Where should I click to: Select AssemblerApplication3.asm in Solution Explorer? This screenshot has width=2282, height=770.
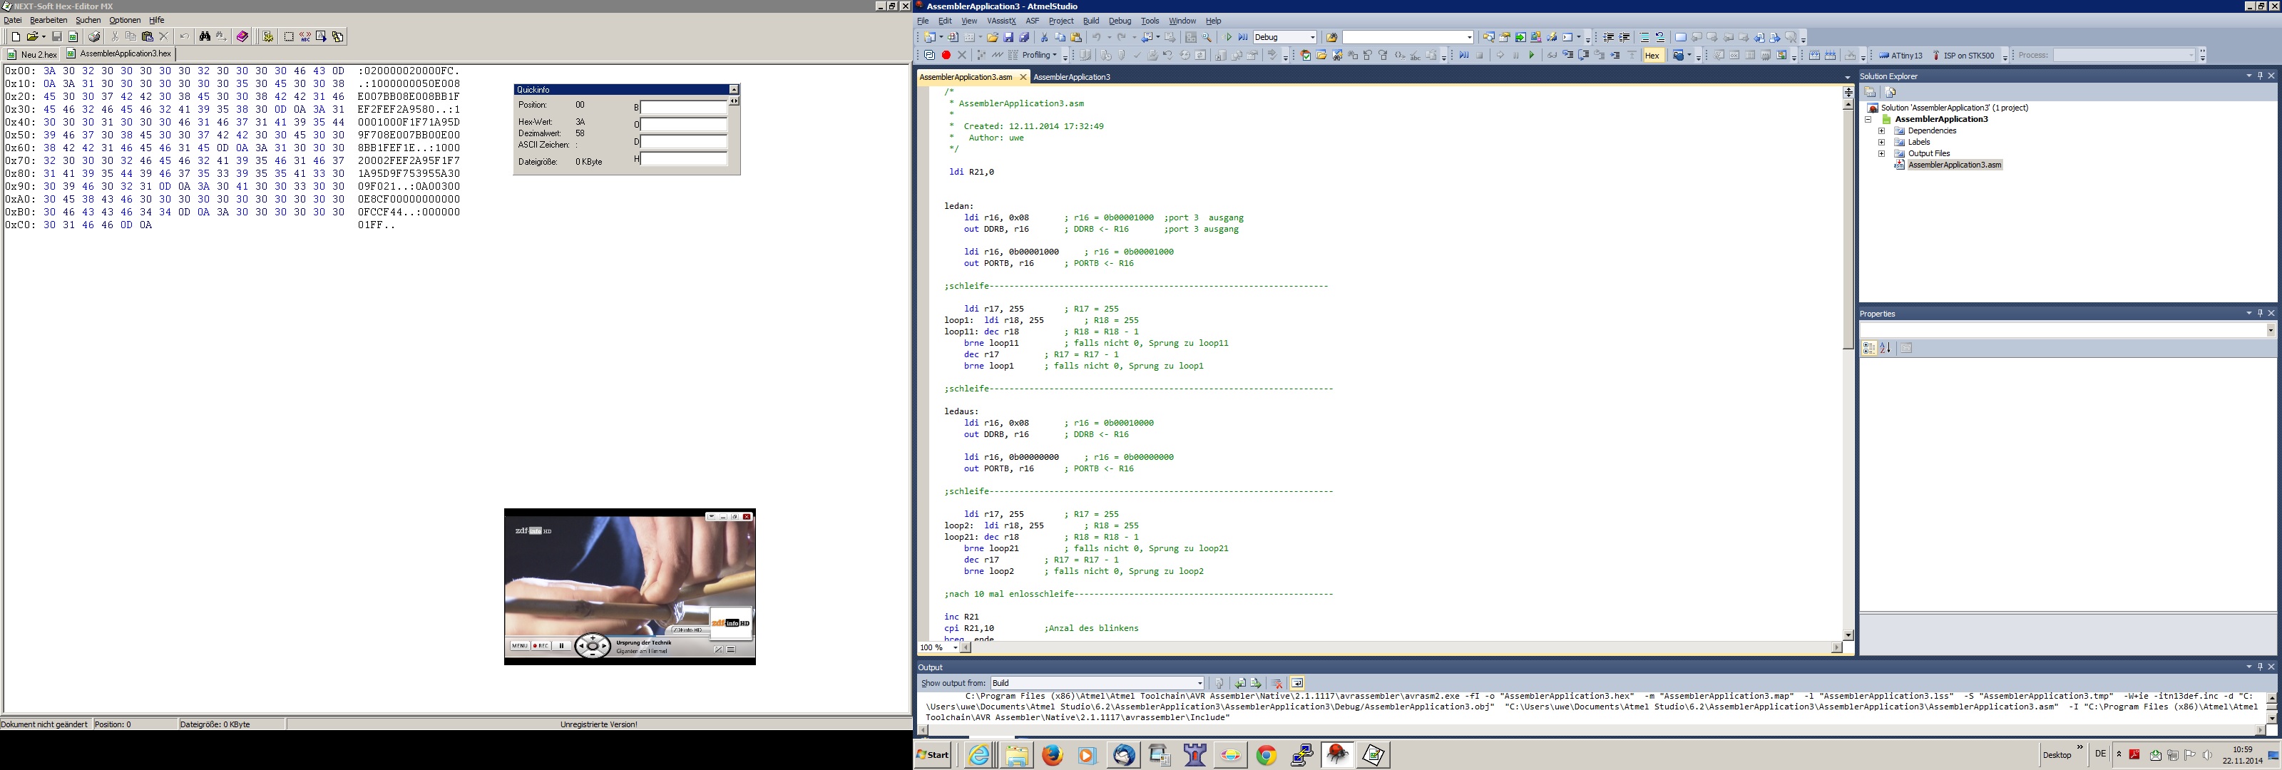pyautogui.click(x=1953, y=165)
